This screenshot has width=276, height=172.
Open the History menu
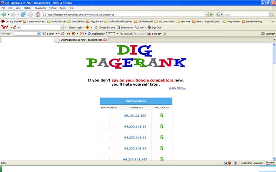click(28, 8)
